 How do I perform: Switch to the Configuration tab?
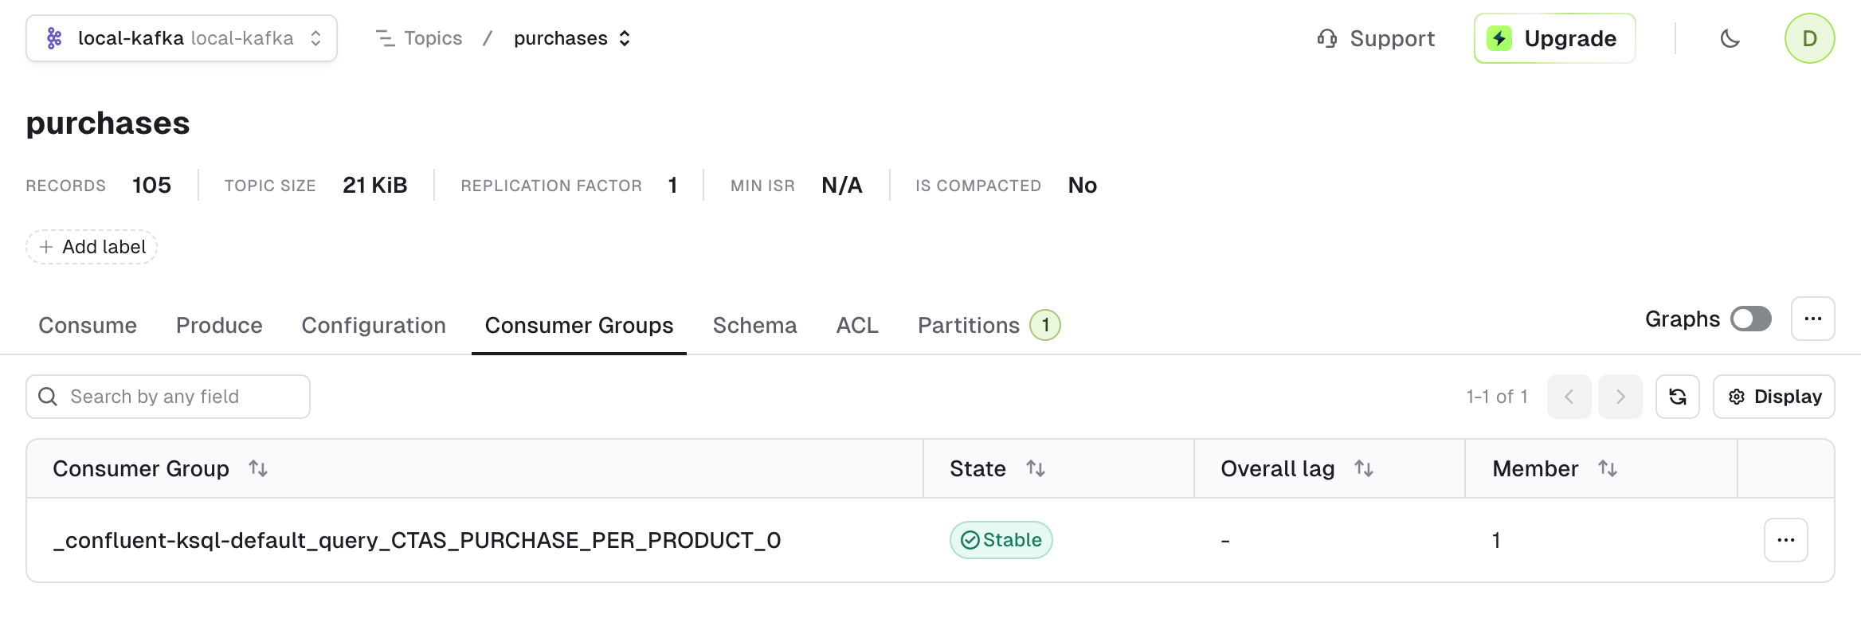click(374, 325)
